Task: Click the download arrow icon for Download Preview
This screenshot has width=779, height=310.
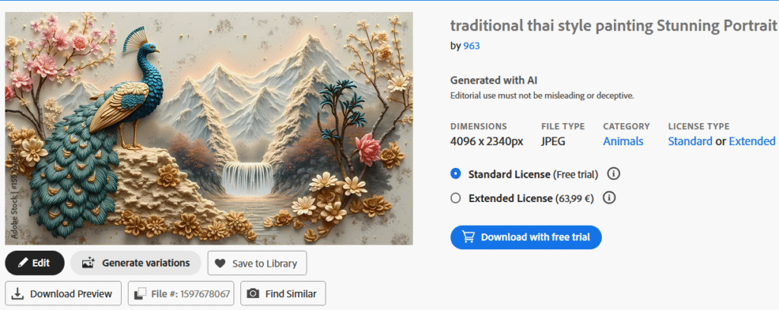Action: (x=18, y=293)
